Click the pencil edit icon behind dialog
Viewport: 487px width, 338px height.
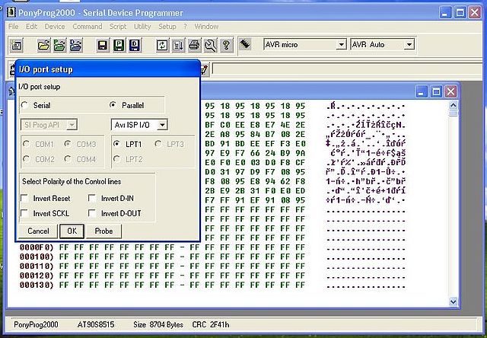coord(204,69)
